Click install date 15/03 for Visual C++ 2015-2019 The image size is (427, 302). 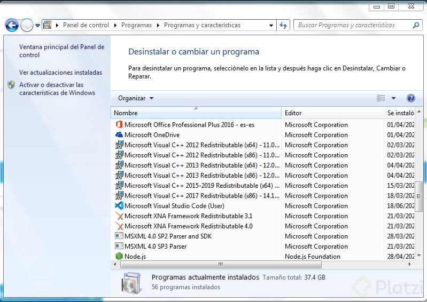click(x=401, y=186)
